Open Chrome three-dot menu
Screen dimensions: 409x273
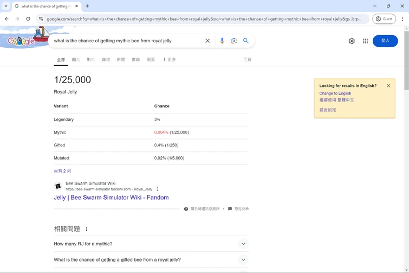402,19
